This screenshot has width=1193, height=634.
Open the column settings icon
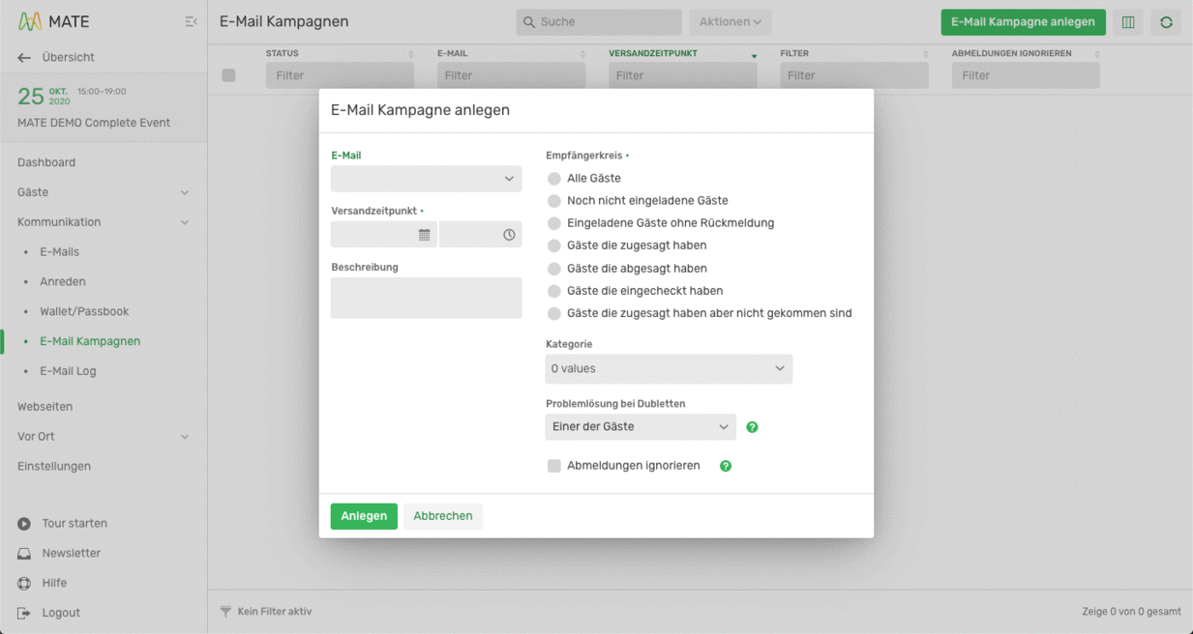point(1128,22)
